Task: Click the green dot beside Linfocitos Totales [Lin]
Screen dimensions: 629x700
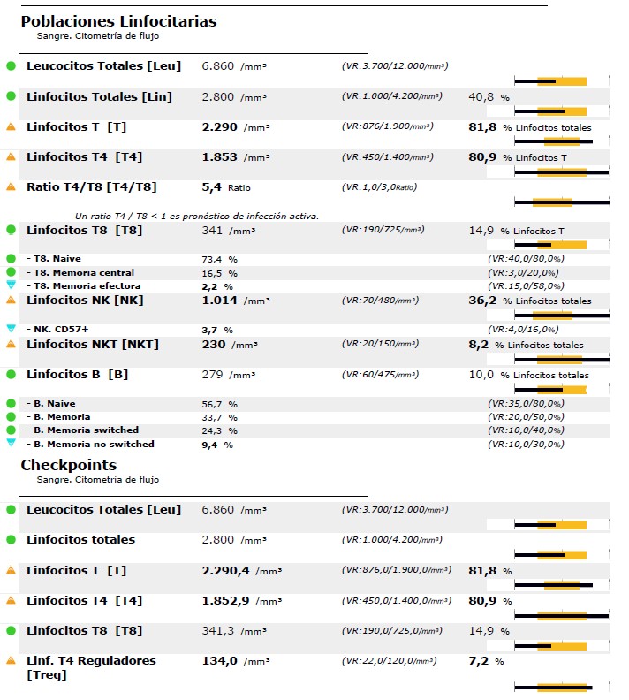Action: tap(11, 96)
